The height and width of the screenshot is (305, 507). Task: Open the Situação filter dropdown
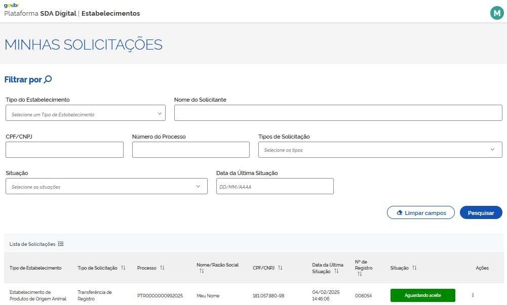(106, 187)
